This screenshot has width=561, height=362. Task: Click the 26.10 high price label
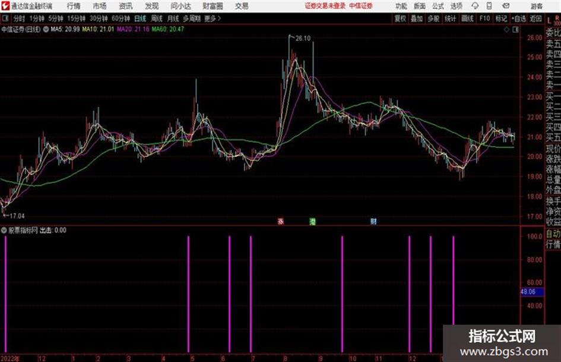[x=303, y=39]
